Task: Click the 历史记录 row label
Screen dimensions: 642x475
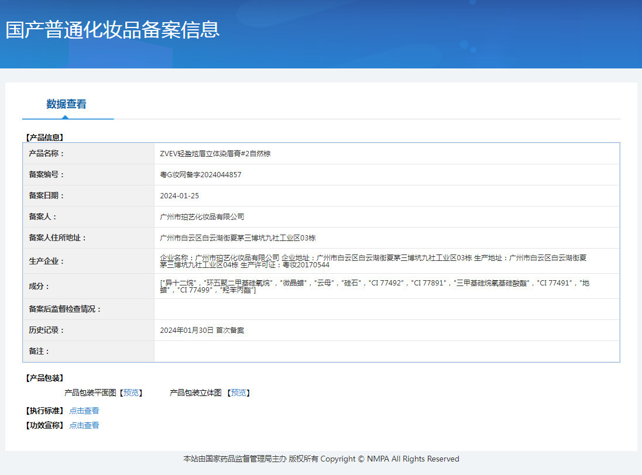Action: (x=46, y=331)
